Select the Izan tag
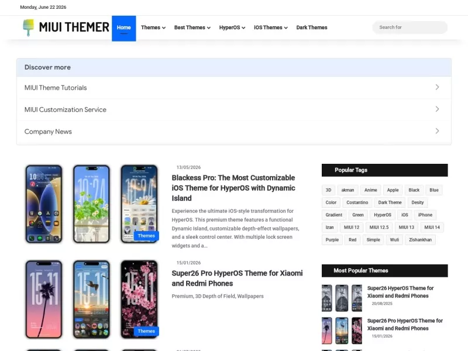 (329, 228)
